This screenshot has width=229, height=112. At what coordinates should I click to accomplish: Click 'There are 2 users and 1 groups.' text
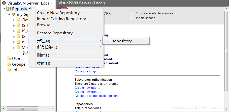tap(97, 84)
